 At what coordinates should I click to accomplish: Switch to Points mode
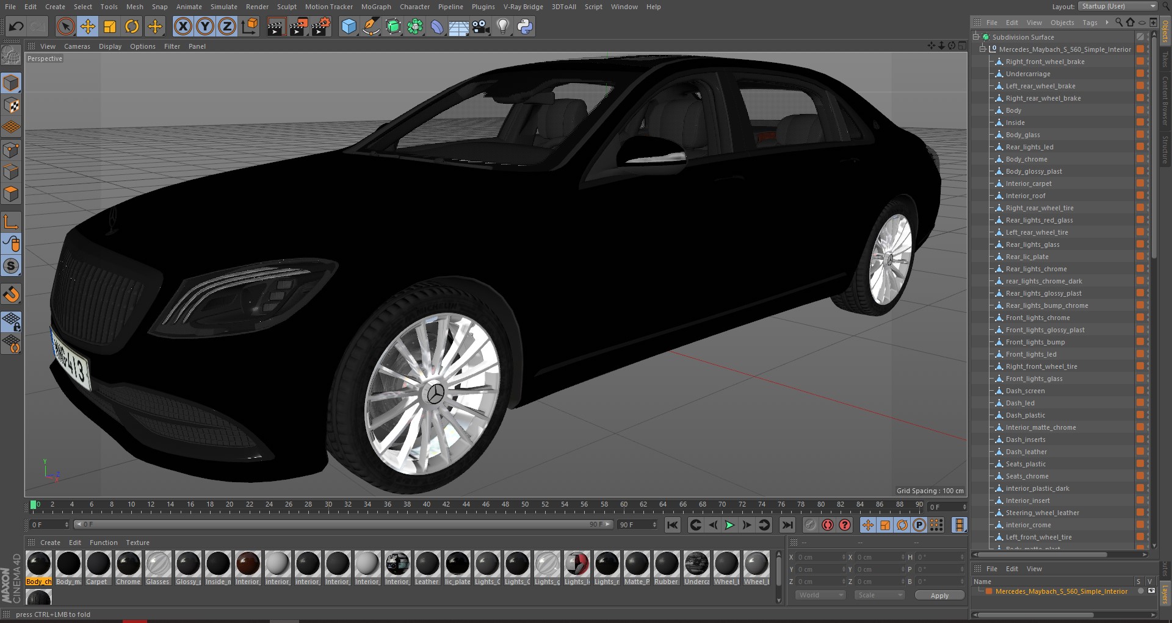tap(11, 150)
